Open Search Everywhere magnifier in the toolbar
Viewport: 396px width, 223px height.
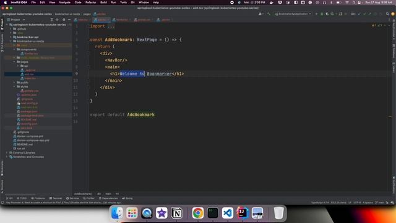[x=387, y=14]
